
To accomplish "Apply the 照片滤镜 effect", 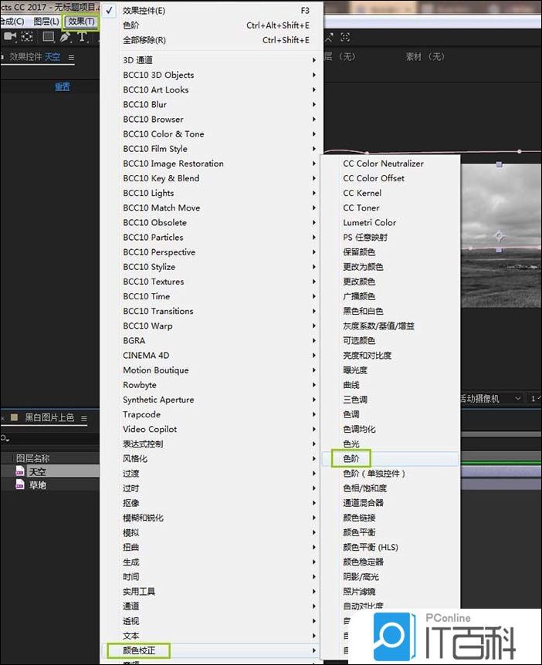I will (x=390, y=591).
